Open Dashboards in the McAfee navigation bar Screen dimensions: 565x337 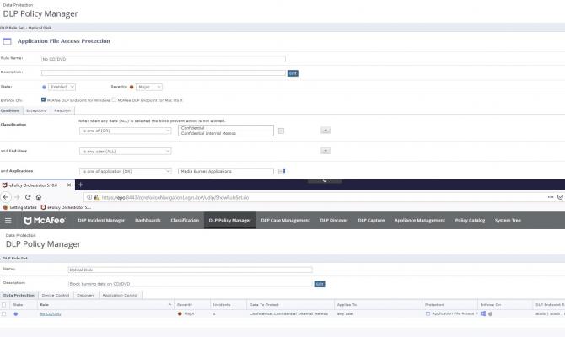[x=148, y=221]
